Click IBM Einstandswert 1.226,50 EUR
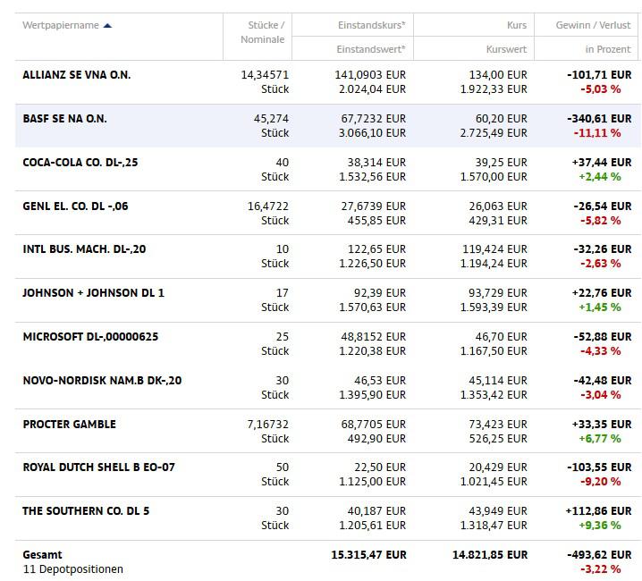 tap(372, 264)
